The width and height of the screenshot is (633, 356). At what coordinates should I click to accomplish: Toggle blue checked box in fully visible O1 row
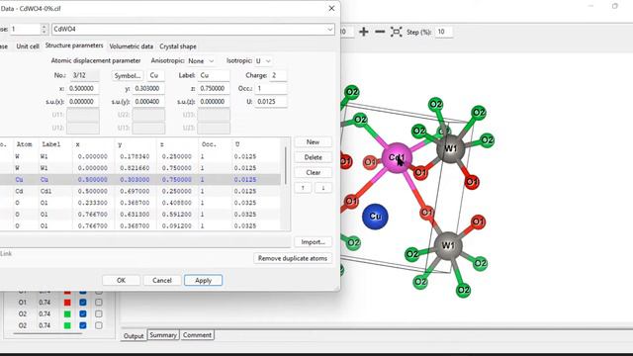[83, 303]
